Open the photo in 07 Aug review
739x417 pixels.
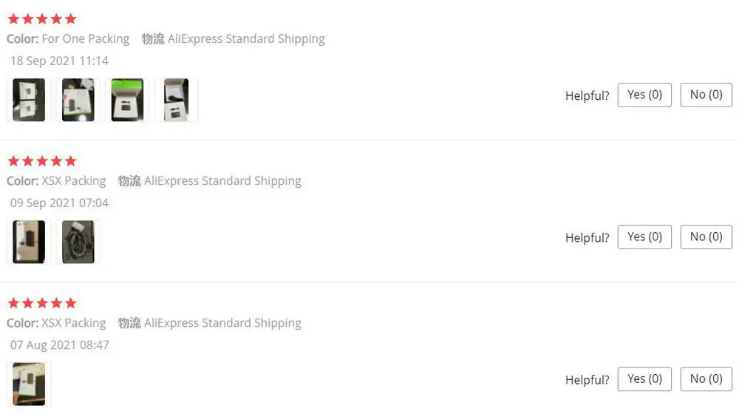click(29, 384)
